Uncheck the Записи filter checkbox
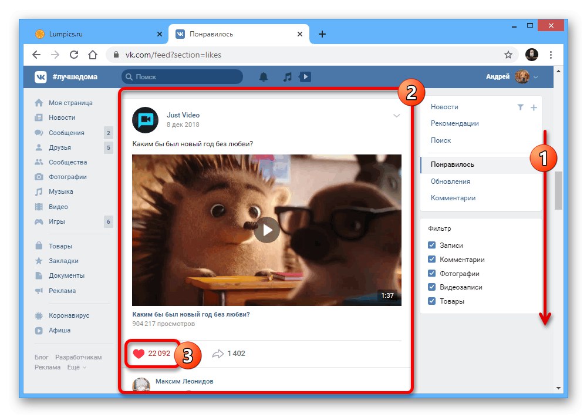Image resolution: width=587 pixels, height=417 pixels. pyautogui.click(x=431, y=245)
